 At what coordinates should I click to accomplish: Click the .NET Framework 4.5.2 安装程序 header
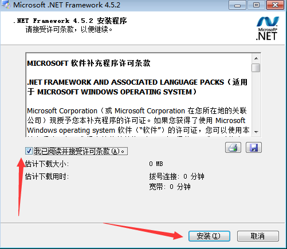(70, 21)
